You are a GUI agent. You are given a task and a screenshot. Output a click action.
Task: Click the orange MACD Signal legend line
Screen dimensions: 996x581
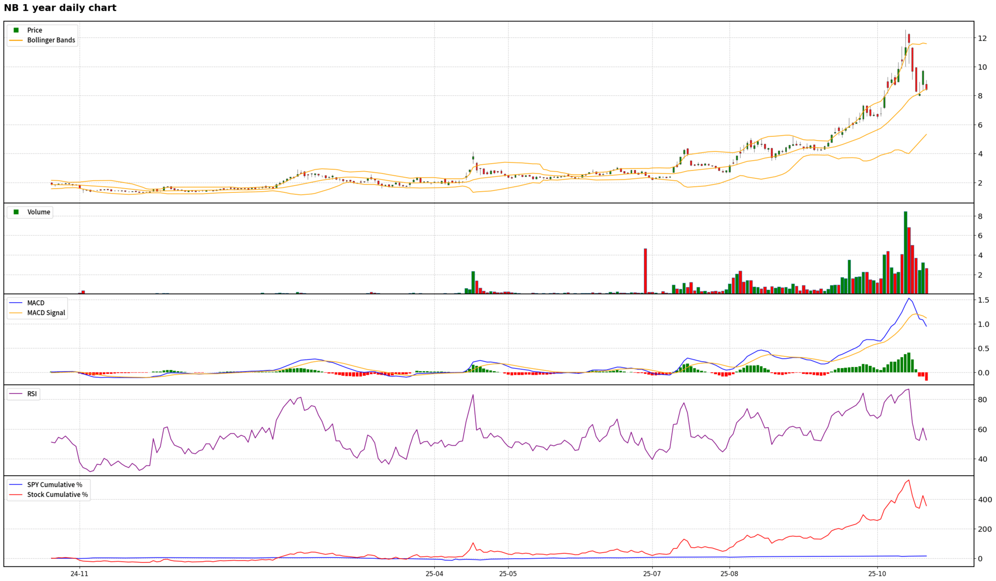click(16, 313)
